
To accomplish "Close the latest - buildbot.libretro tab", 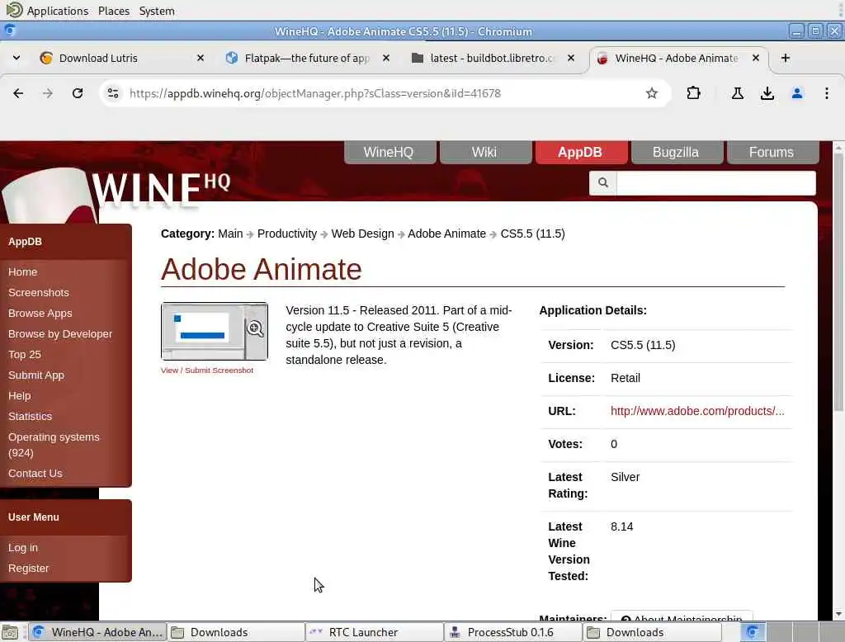I will (571, 58).
